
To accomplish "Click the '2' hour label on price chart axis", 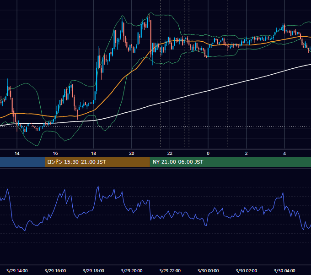I will click(247, 154).
